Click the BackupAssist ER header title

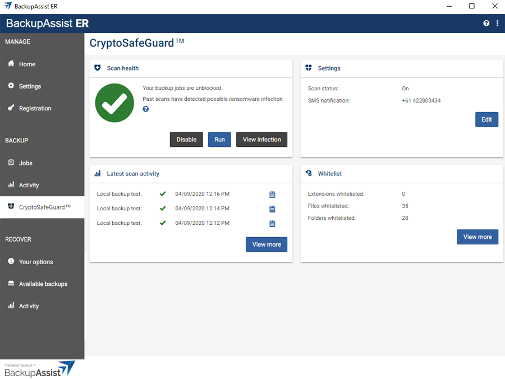tap(47, 23)
